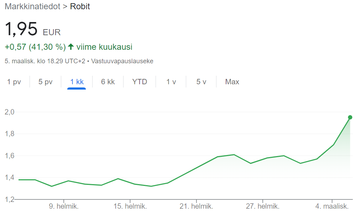Image resolution: width=361 pixels, height=214 pixels.
Task: Click the 21. helmik. date axis marker
Action: point(197,206)
